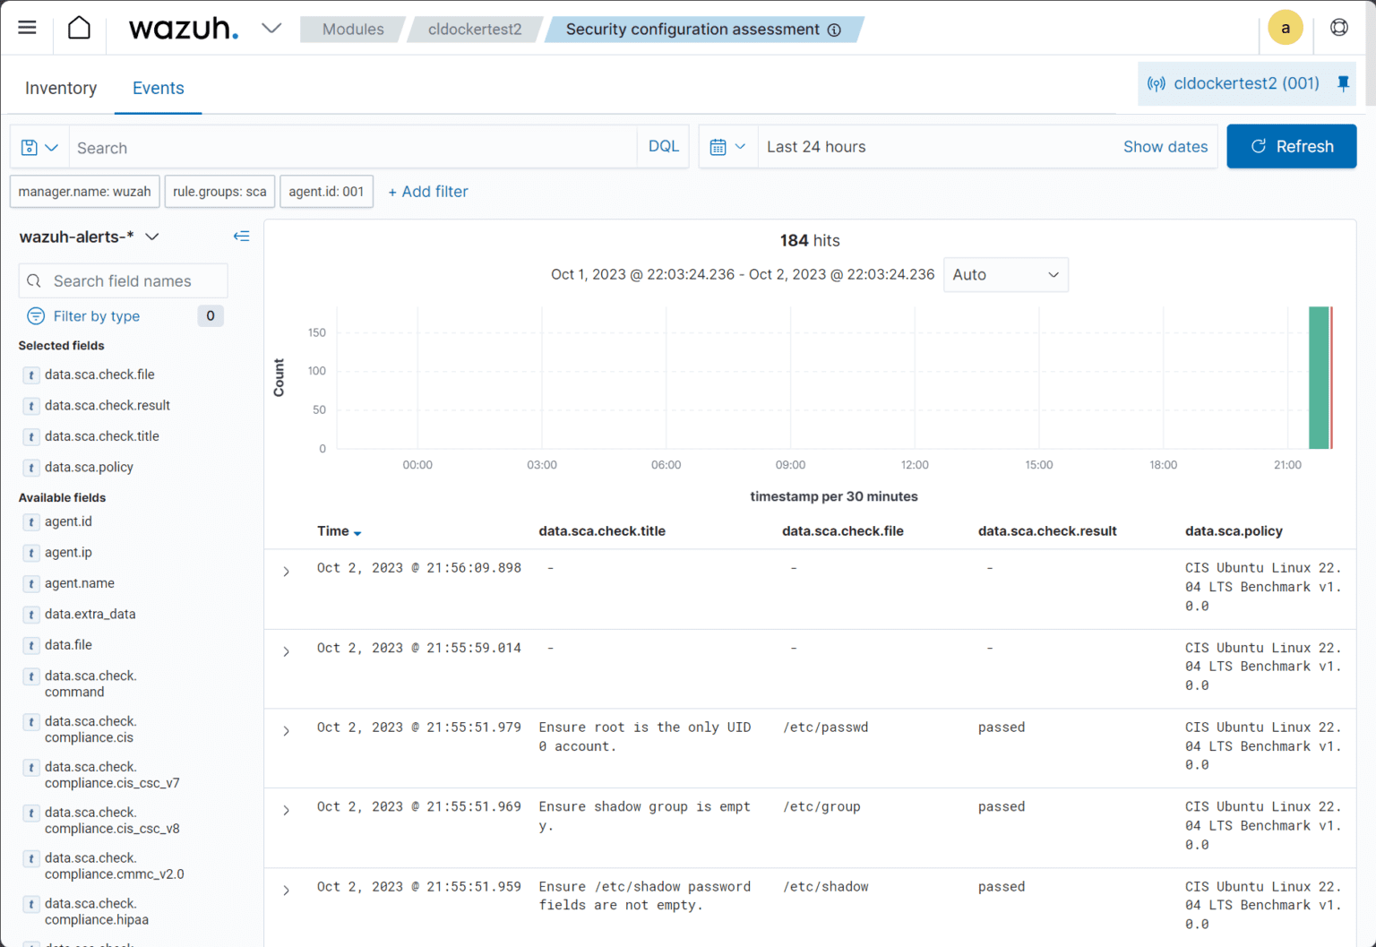Open user avatar menu 'a'
The height and width of the screenshot is (947, 1376).
click(x=1285, y=28)
